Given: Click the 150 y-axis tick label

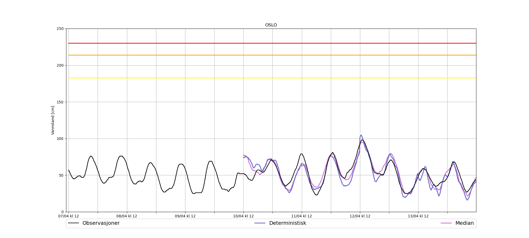Looking at the screenshot, I should 60,102.
